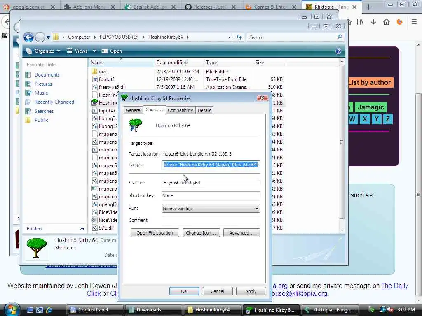The image size is (422, 316).
Task: Click the Change Icon button
Action: pyautogui.click(x=201, y=233)
